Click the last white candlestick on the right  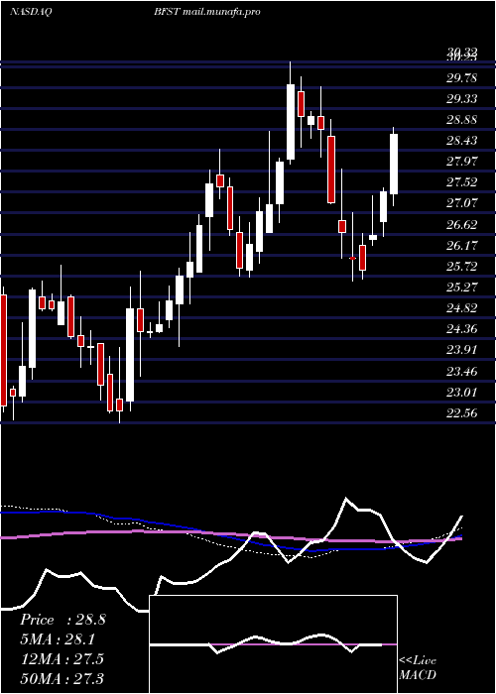click(394, 164)
